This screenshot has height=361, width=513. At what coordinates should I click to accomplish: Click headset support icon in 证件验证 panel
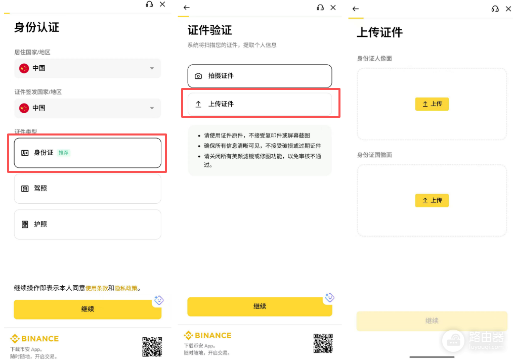[x=320, y=8]
